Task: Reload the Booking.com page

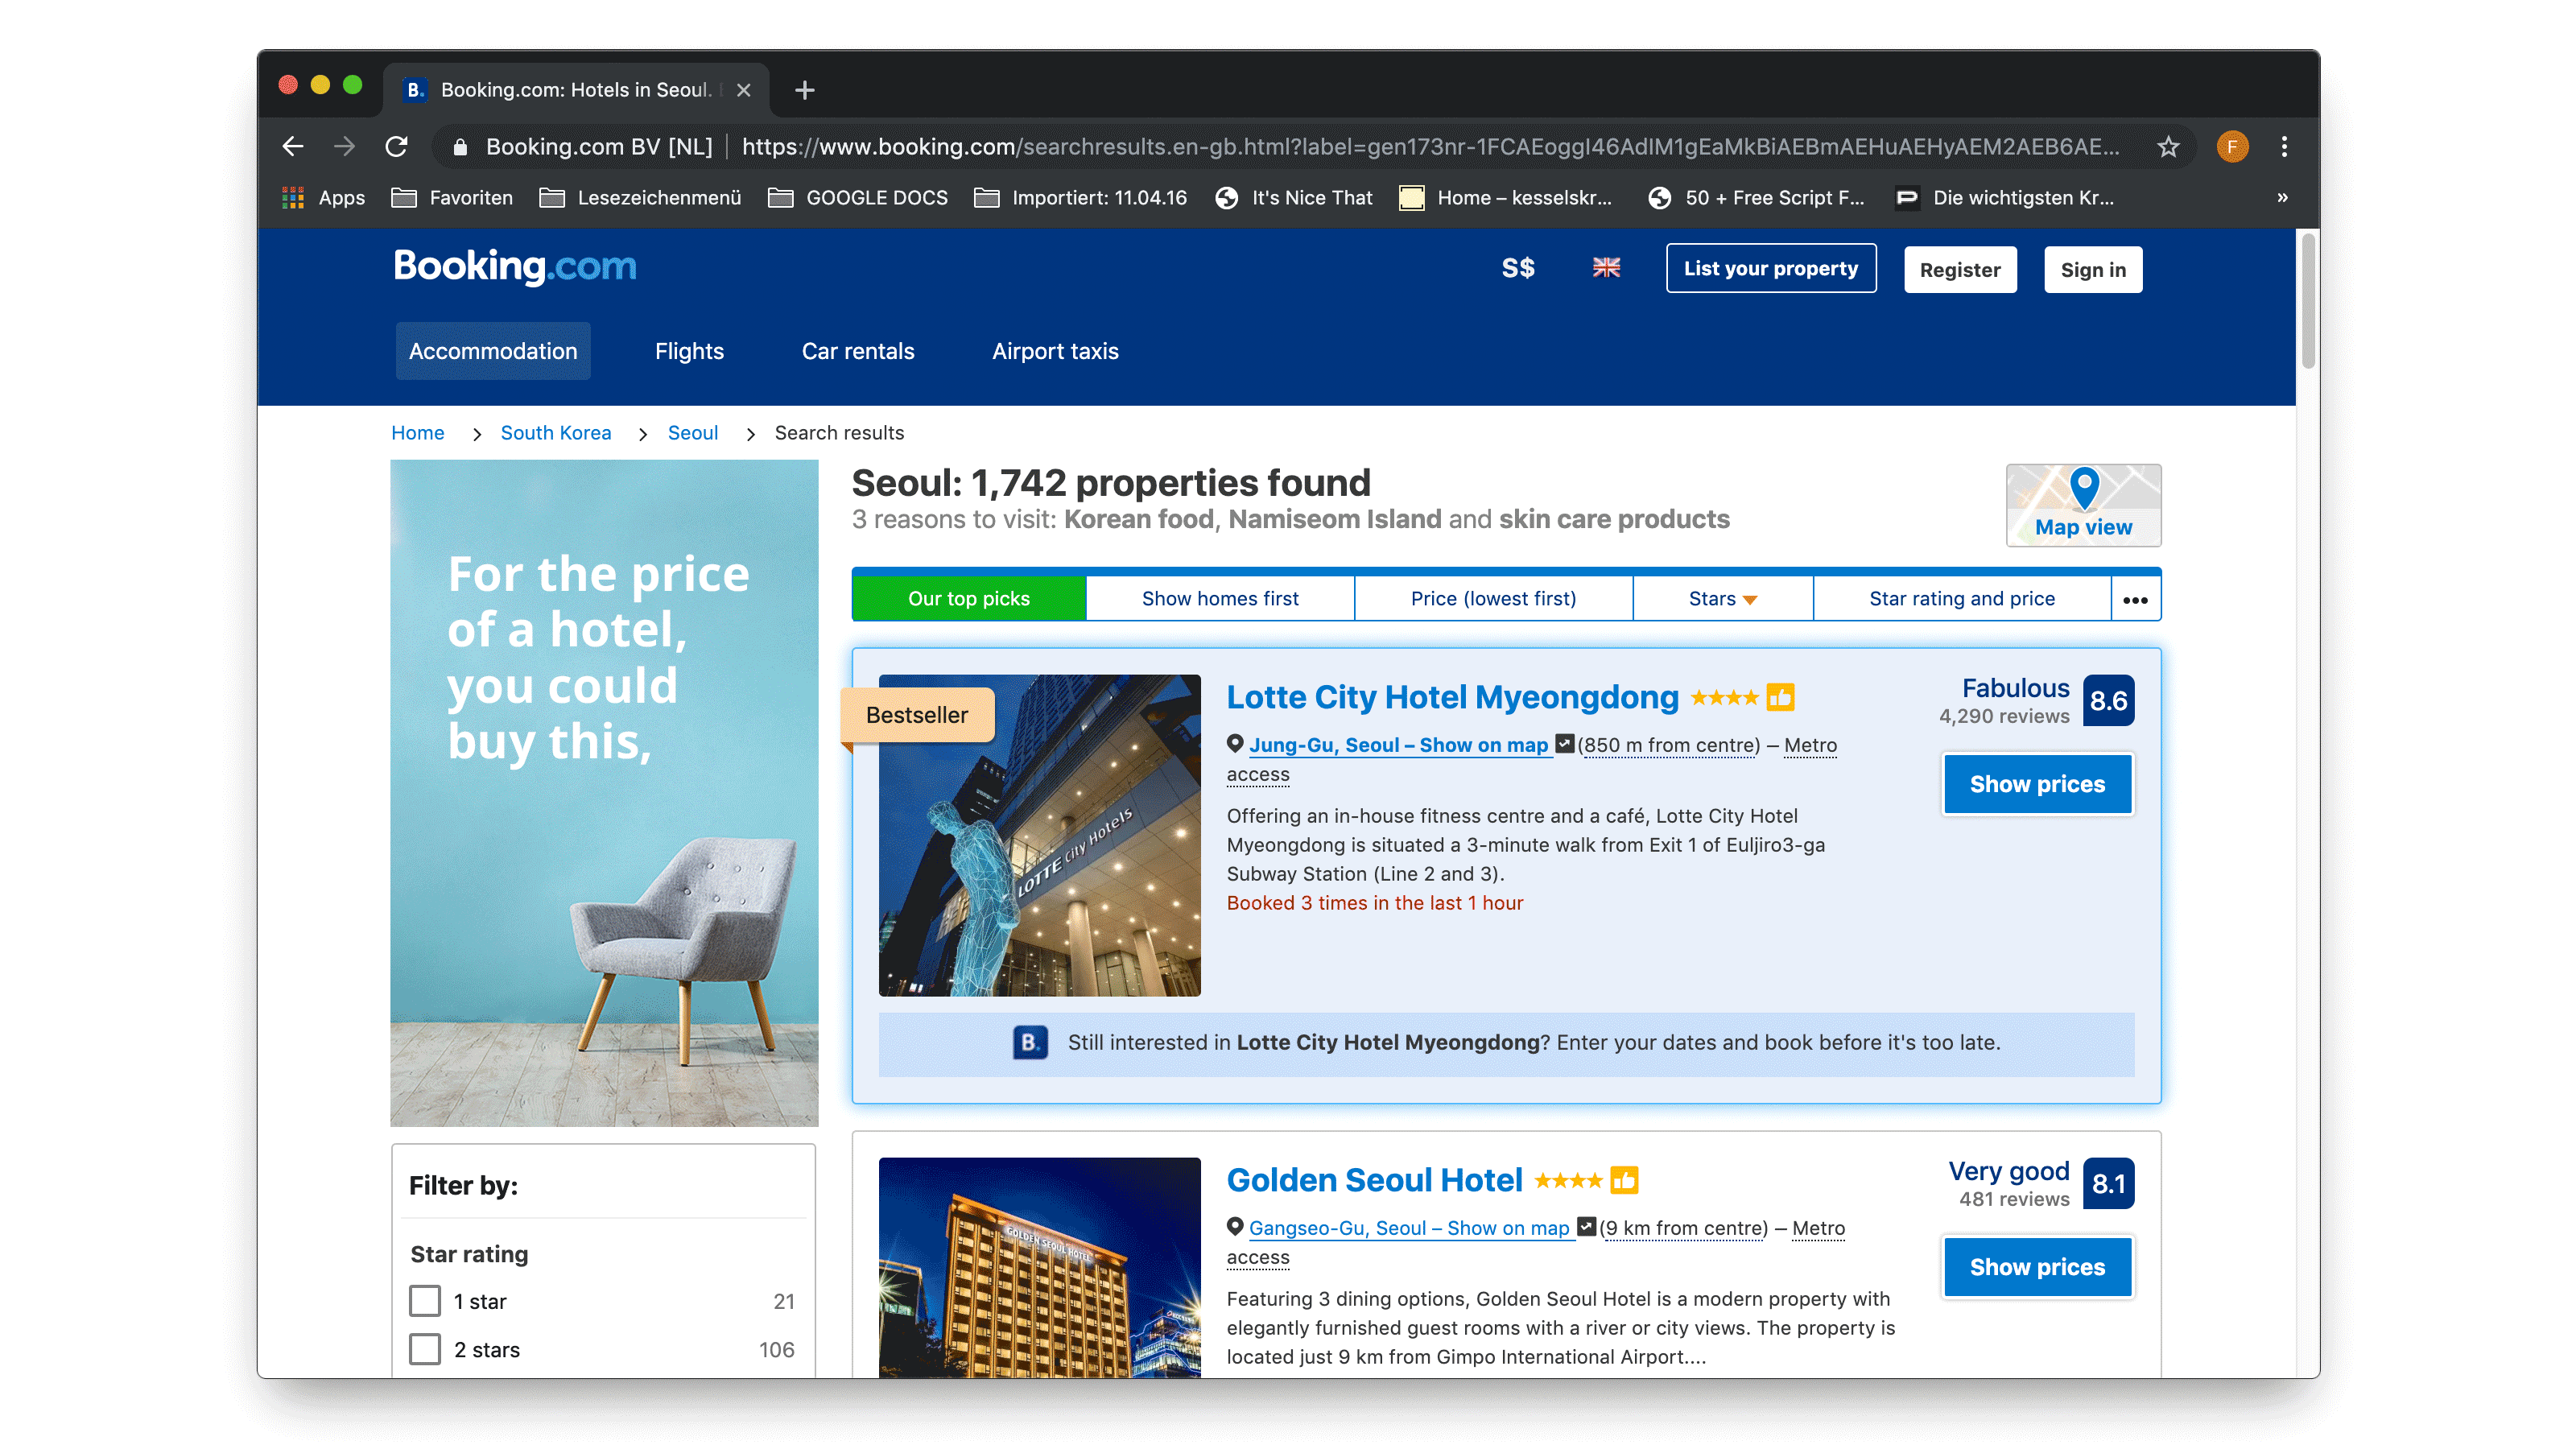Action: point(397,147)
